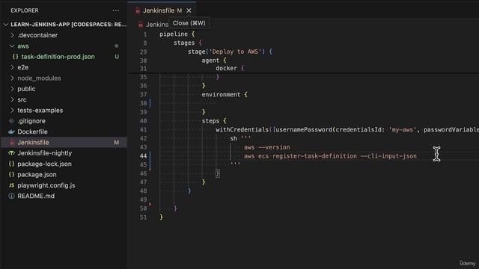Screen dimensions: 479x269
Task: Open playwright.config.js
Action: click(x=46, y=185)
